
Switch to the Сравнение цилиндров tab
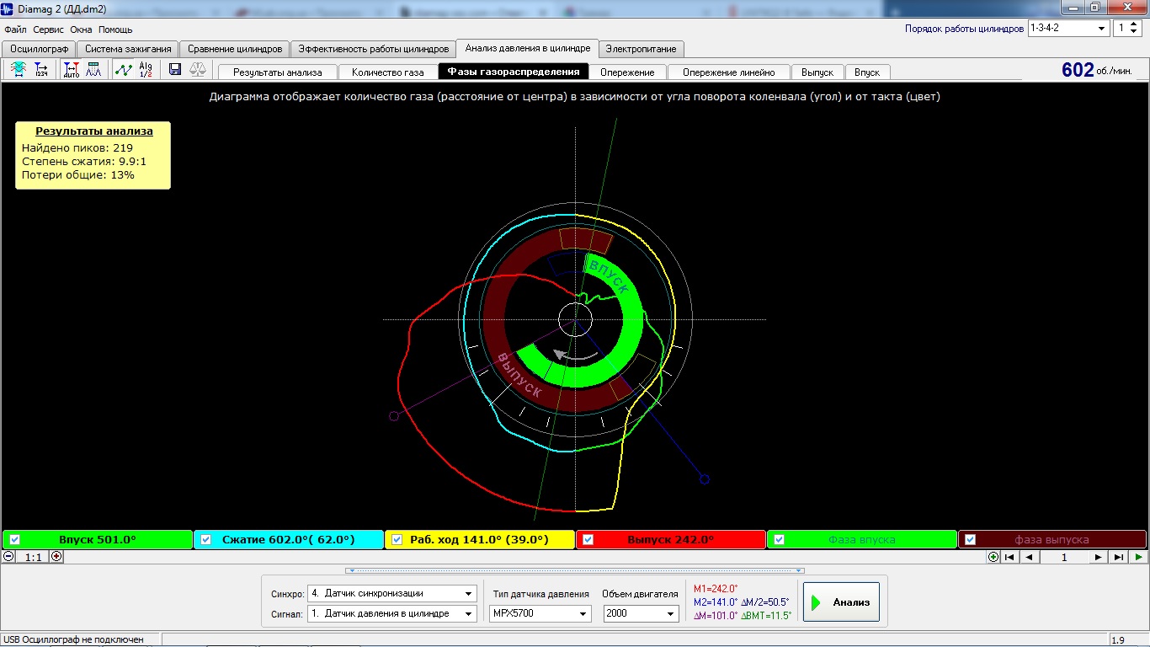click(235, 49)
